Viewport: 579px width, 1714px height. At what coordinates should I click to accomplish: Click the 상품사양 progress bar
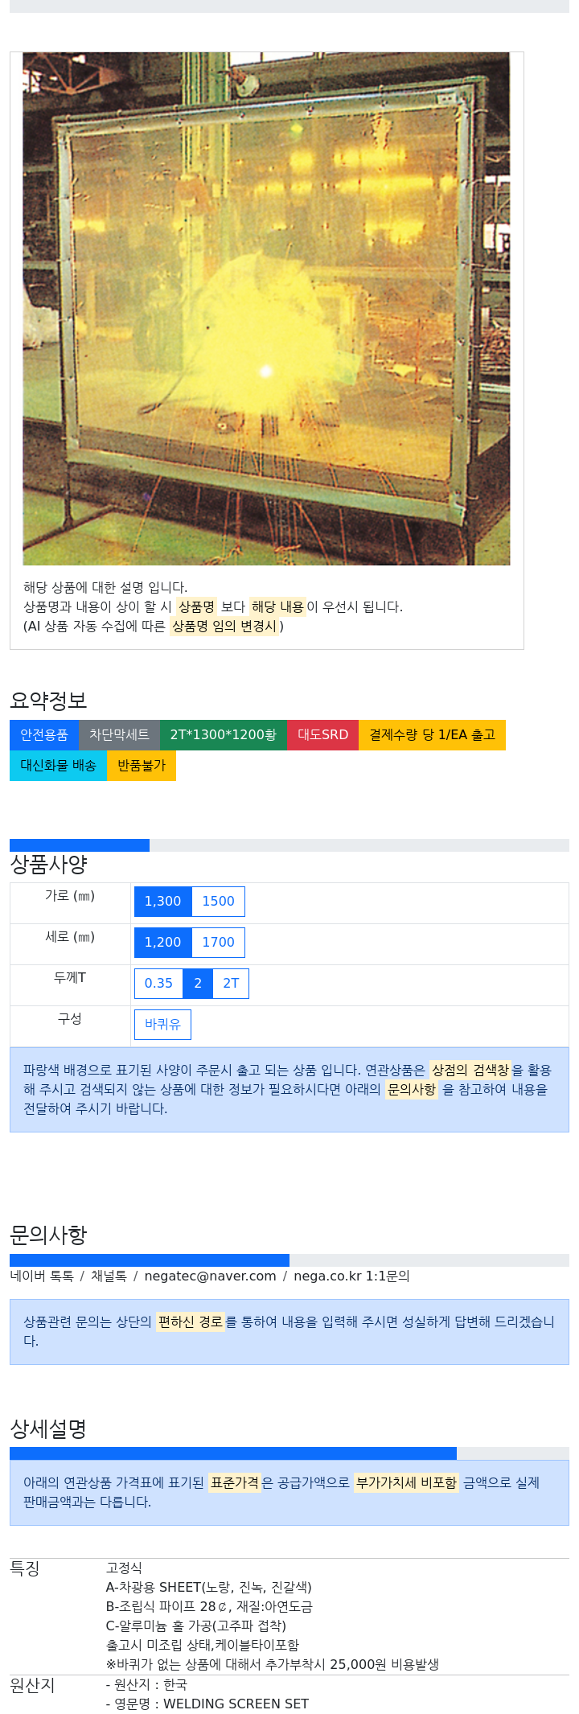[289, 845]
